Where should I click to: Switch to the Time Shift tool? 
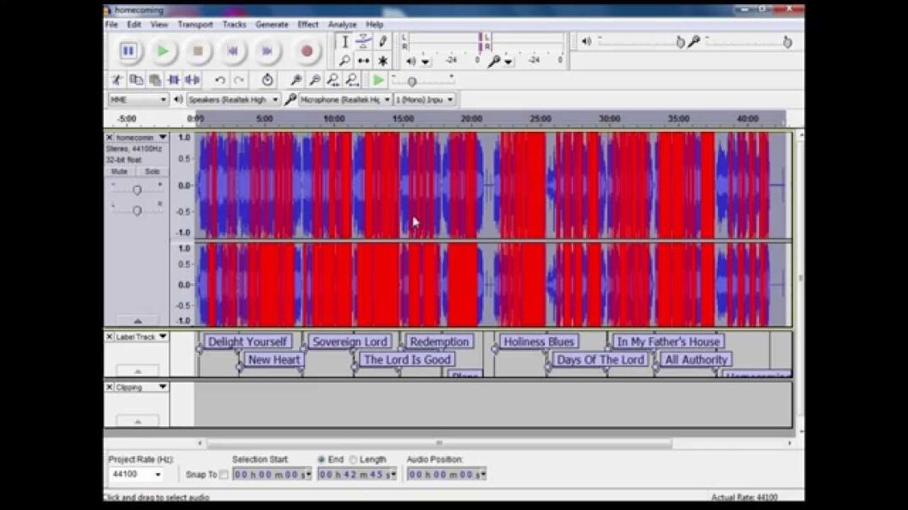364,60
